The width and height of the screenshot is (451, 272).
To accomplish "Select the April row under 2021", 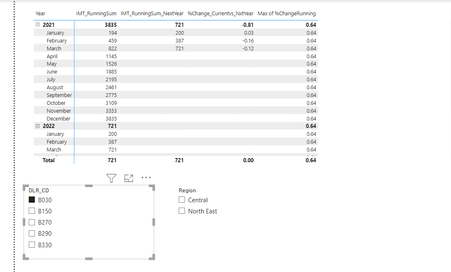I will point(52,56).
